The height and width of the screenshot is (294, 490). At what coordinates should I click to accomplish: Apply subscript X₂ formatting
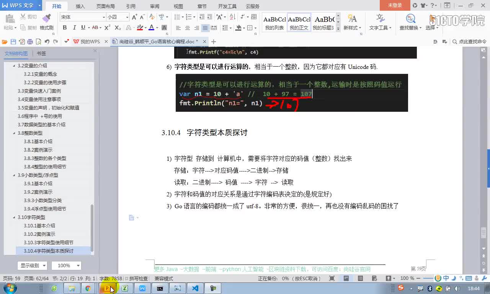point(118,28)
